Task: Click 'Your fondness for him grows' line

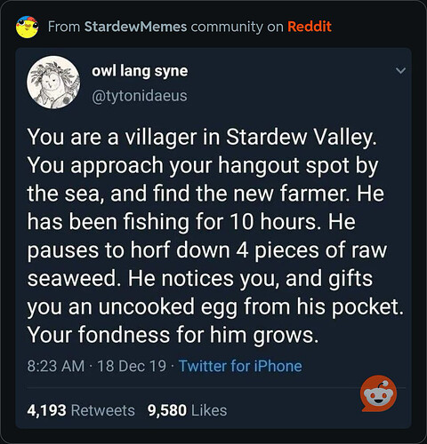Action: [x=173, y=335]
